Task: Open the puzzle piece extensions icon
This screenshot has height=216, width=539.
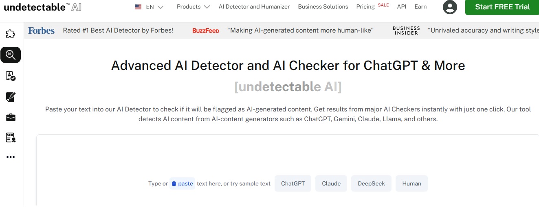Action: coord(11,34)
